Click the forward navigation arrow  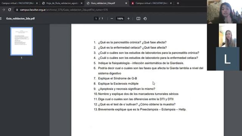3,10
